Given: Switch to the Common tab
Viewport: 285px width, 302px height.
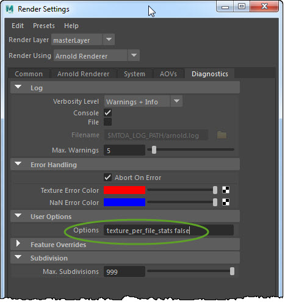Looking at the screenshot, I should pos(29,74).
